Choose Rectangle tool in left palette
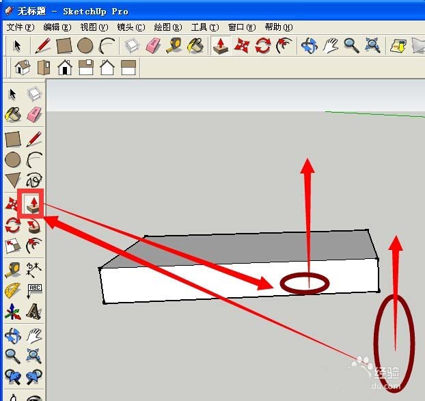The height and width of the screenshot is (401, 425). point(13,139)
